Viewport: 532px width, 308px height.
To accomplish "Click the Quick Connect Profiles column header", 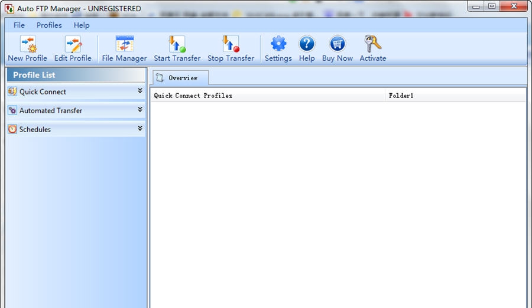I will (268, 96).
